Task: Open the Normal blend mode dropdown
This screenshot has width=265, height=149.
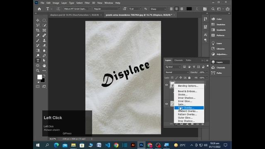Action: tap(177, 72)
